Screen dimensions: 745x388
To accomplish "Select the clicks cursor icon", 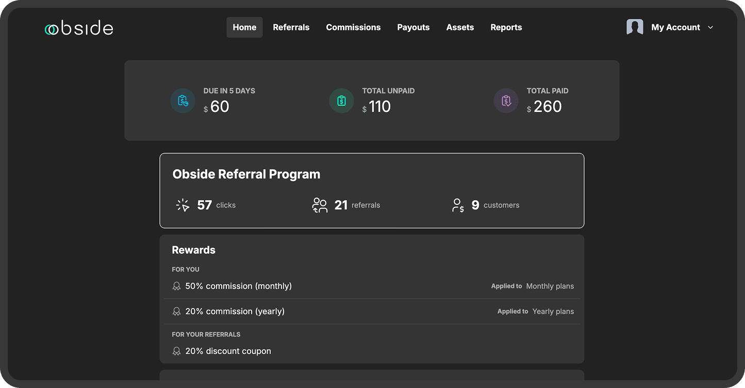I will (x=183, y=205).
